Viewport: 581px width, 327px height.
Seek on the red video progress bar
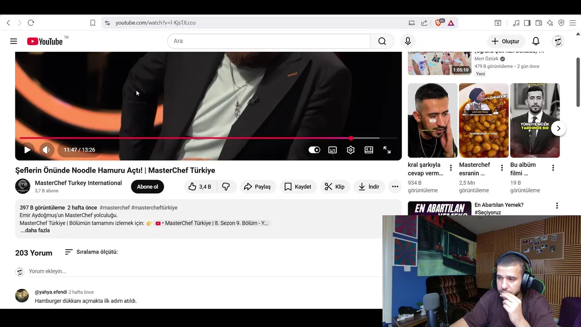[208, 138]
